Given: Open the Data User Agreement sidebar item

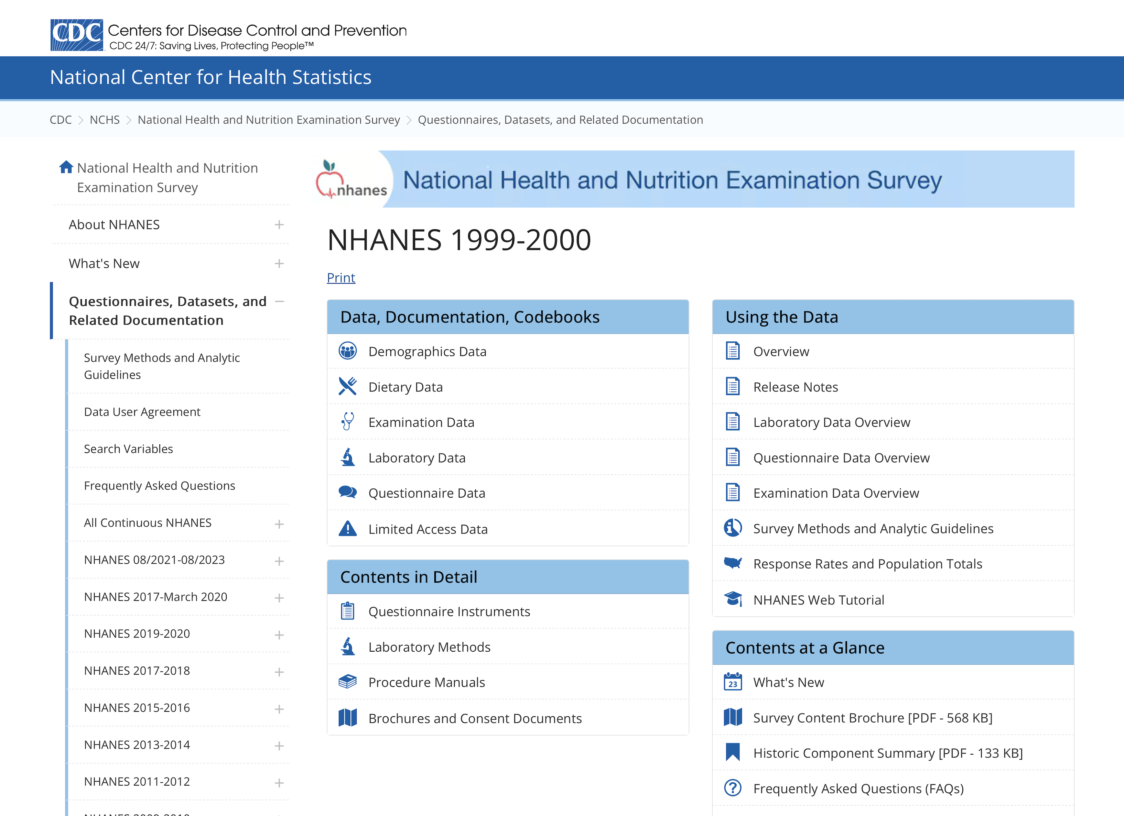Looking at the screenshot, I should coord(142,412).
